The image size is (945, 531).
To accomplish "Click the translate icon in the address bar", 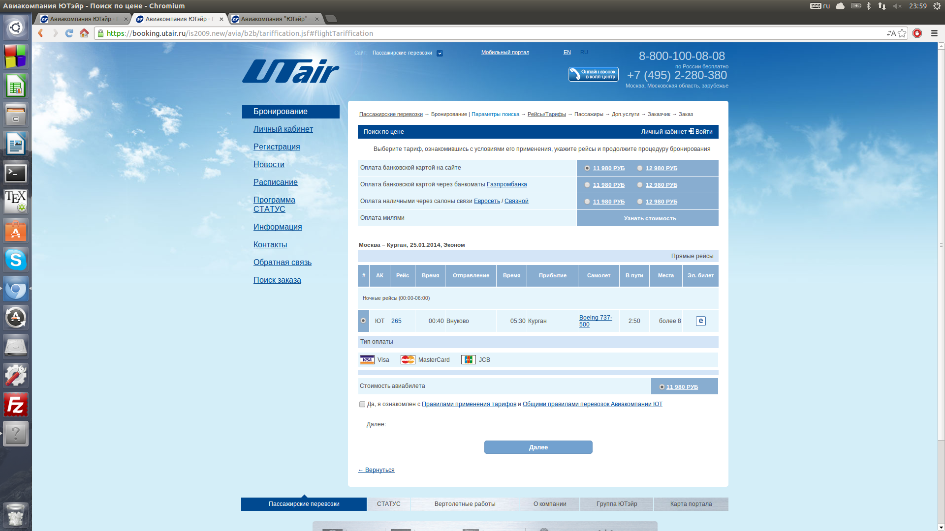I will click(891, 33).
